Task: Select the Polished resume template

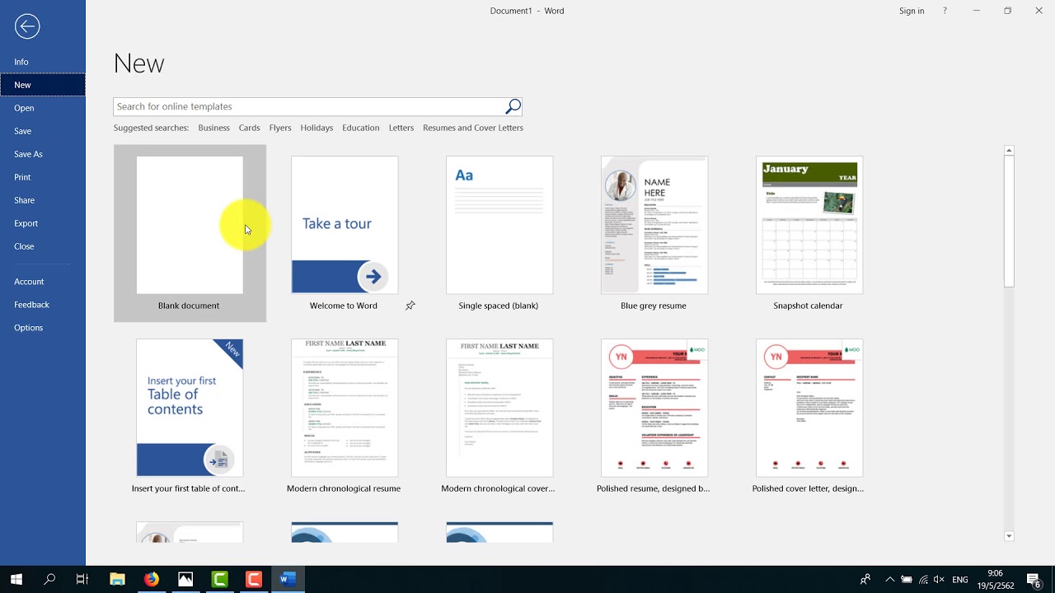Action: coord(654,416)
